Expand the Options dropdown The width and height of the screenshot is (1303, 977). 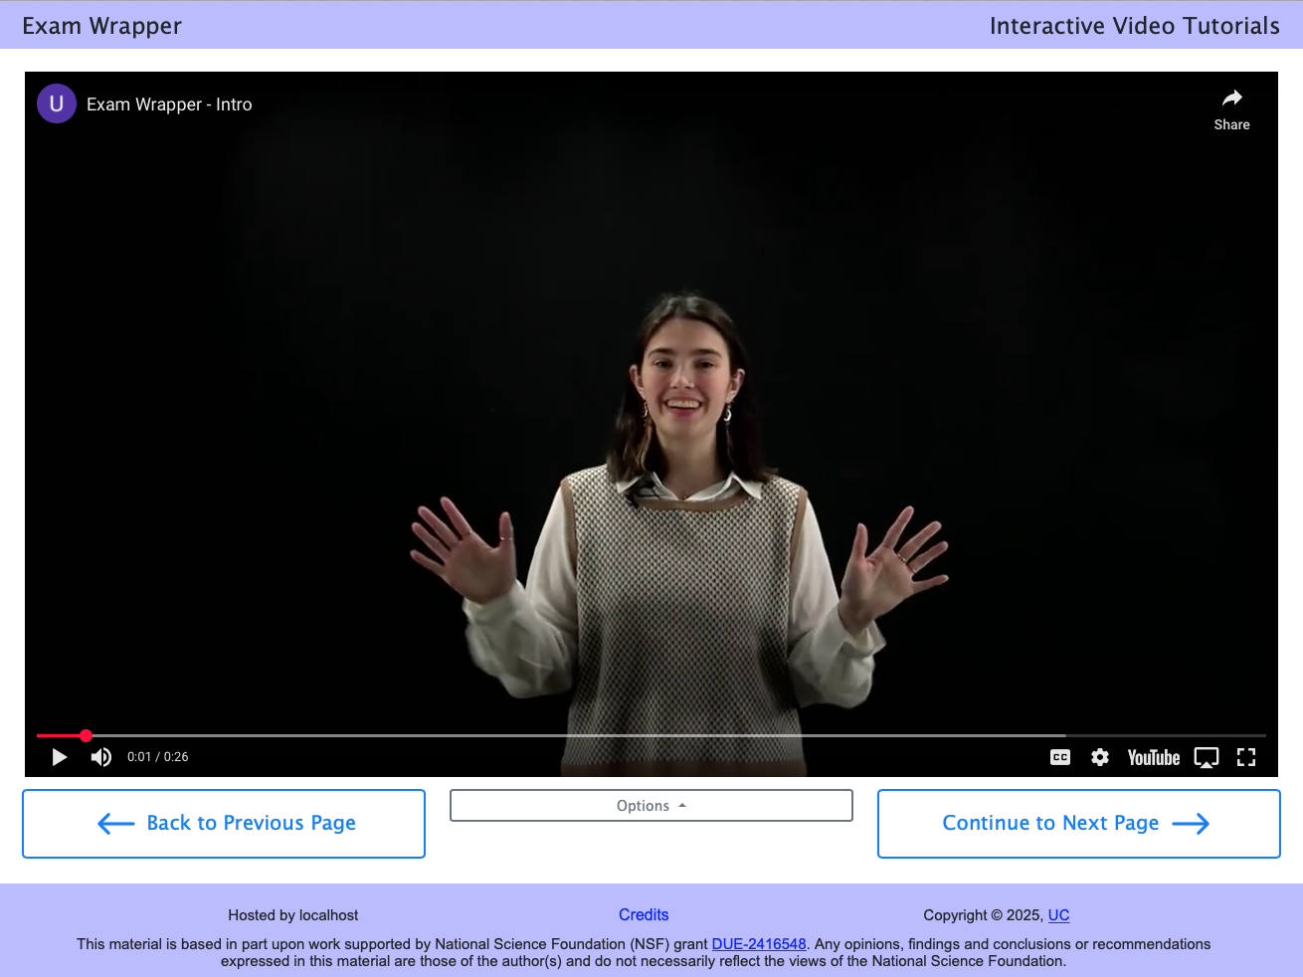point(651,806)
